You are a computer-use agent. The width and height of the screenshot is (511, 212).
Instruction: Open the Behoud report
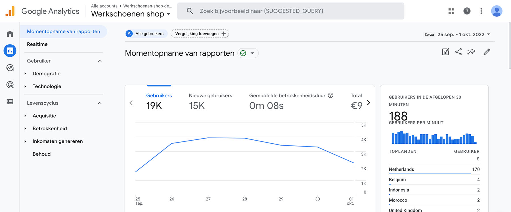click(x=42, y=154)
